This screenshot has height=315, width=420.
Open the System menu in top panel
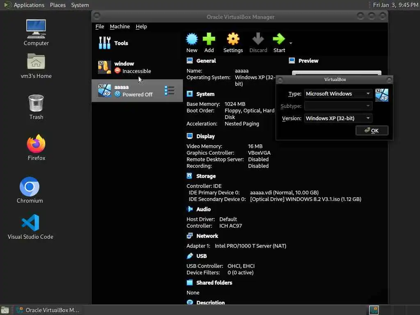[80, 5]
